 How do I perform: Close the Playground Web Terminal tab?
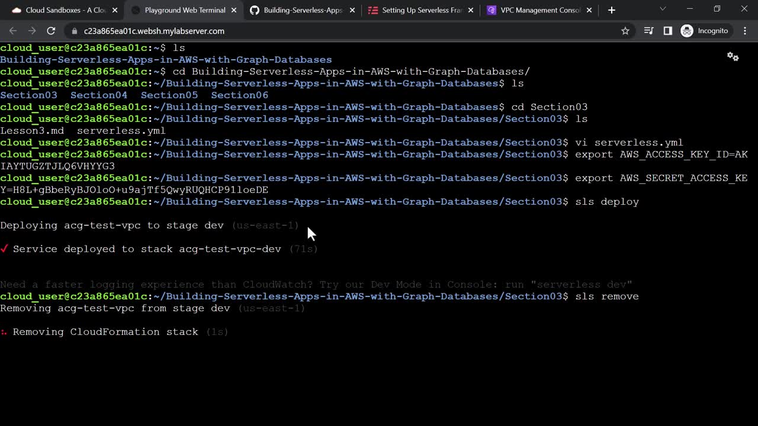[234, 10]
